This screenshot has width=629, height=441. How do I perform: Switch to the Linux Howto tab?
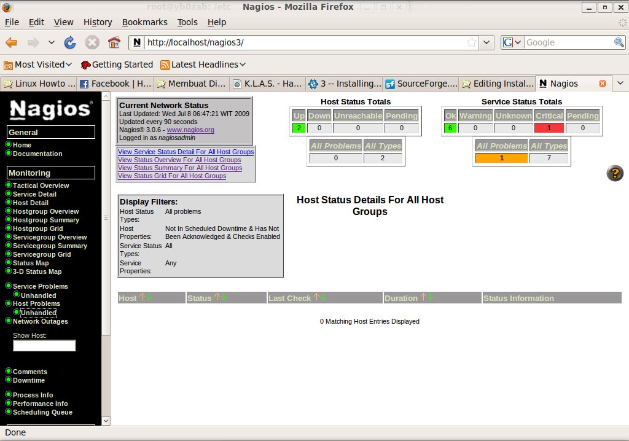coord(39,84)
